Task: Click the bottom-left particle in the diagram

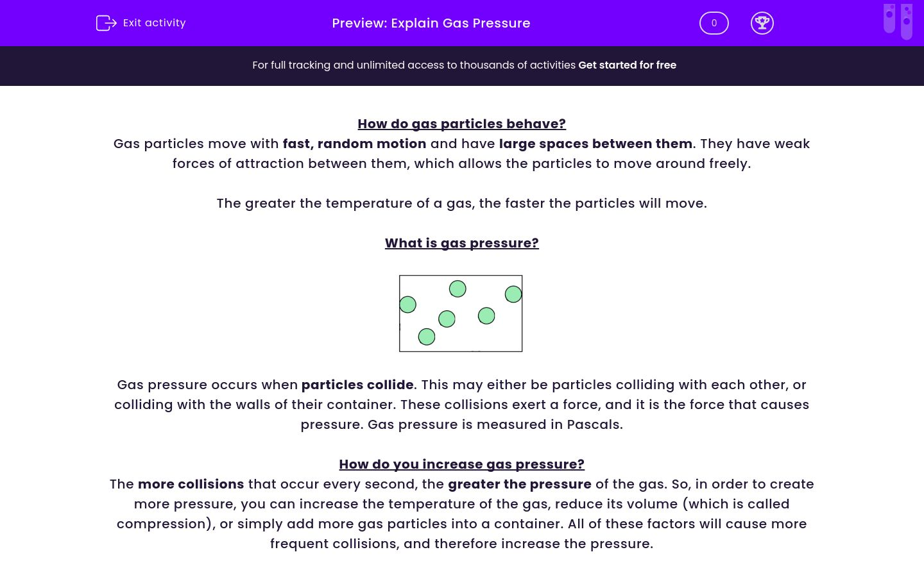Action: click(x=425, y=336)
